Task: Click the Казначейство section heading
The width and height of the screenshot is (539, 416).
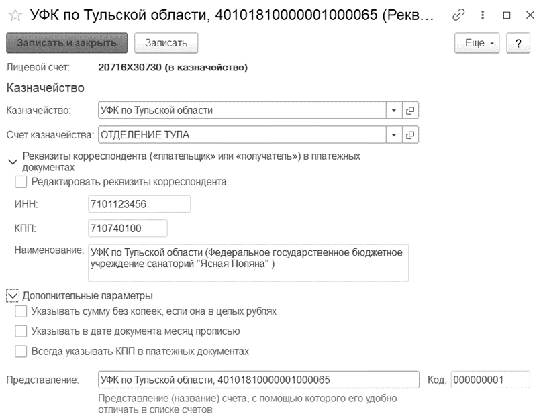Action: 46,88
